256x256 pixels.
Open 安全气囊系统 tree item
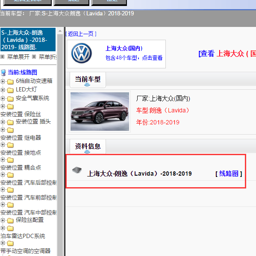(x=32, y=98)
